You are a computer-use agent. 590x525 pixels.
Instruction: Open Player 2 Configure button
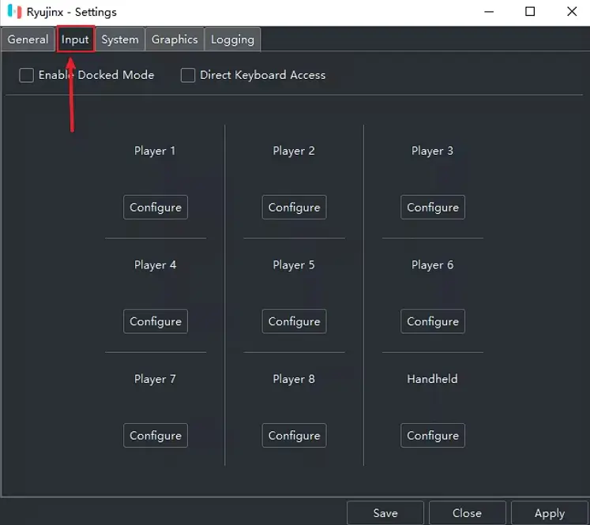click(294, 207)
